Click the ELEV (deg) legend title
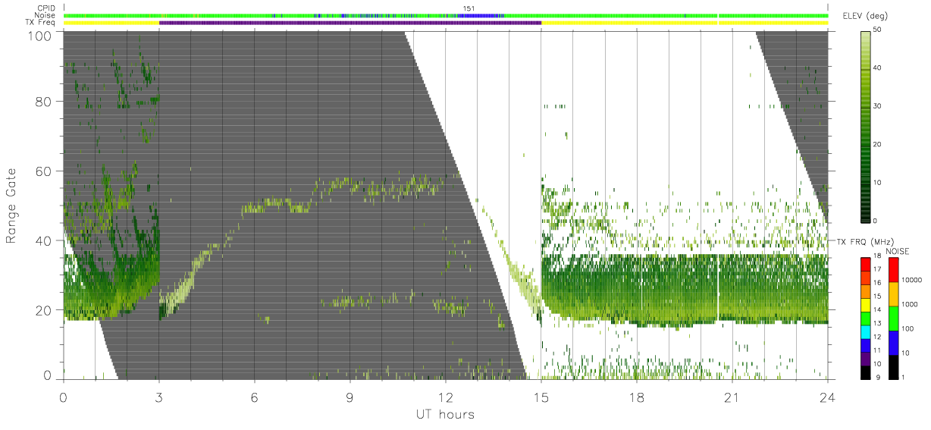Viewport: 931px width, 430px height. (x=865, y=16)
